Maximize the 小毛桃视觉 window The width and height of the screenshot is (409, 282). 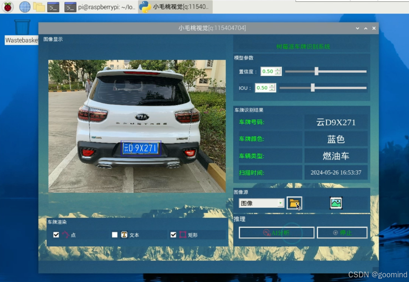pos(366,28)
